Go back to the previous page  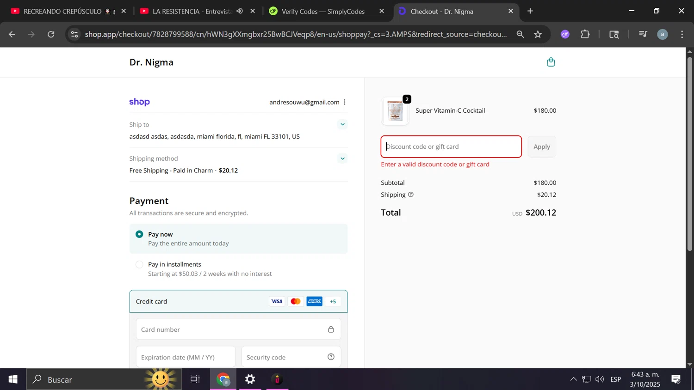coord(12,34)
